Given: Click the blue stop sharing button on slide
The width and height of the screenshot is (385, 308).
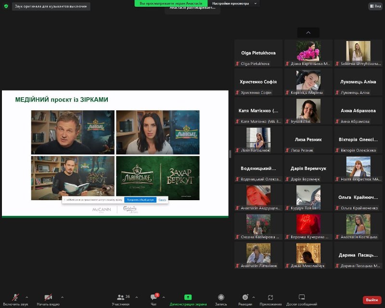Looking at the screenshot, I should (140, 199).
